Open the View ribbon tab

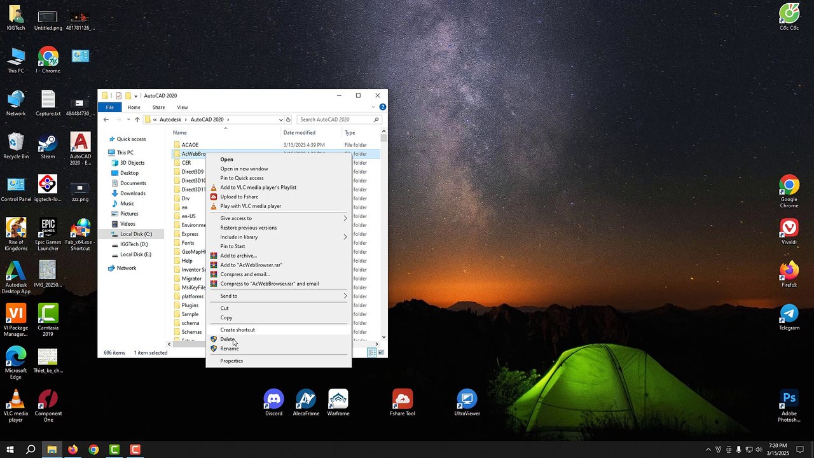[183, 107]
